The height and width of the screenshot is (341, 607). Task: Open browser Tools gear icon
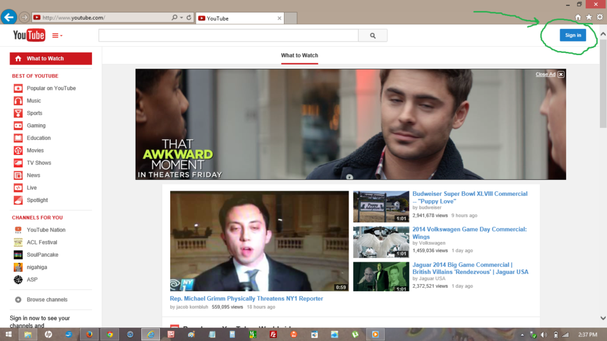(x=599, y=18)
